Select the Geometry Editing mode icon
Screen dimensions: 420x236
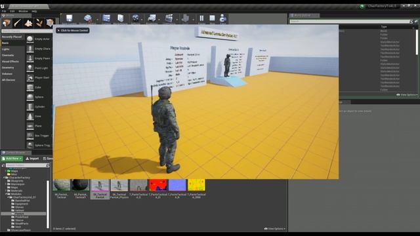pyautogui.click(x=50, y=23)
